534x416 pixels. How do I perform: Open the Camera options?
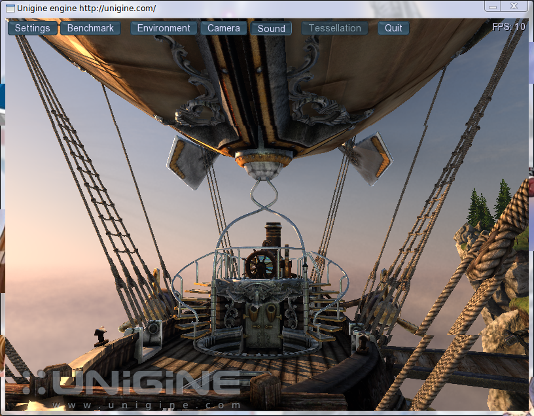tap(224, 28)
